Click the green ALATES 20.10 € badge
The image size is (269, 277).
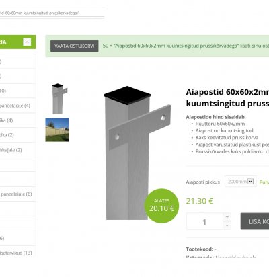[161, 206]
